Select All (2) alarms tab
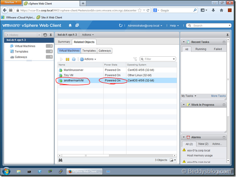236x177 pixels. [x=189, y=144]
